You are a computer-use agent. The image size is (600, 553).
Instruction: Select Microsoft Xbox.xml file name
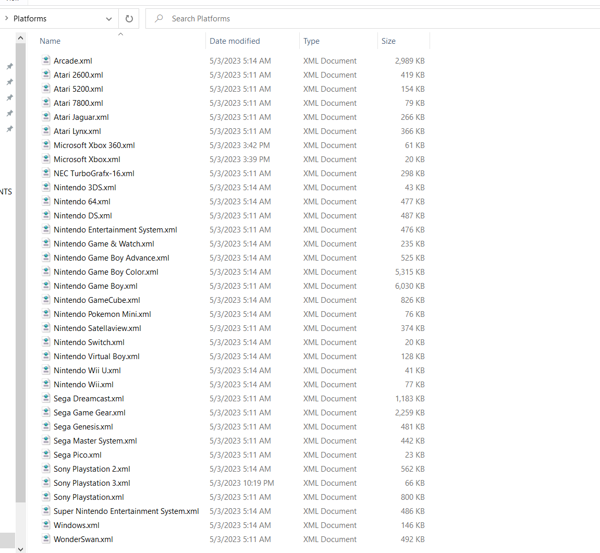[x=87, y=159]
